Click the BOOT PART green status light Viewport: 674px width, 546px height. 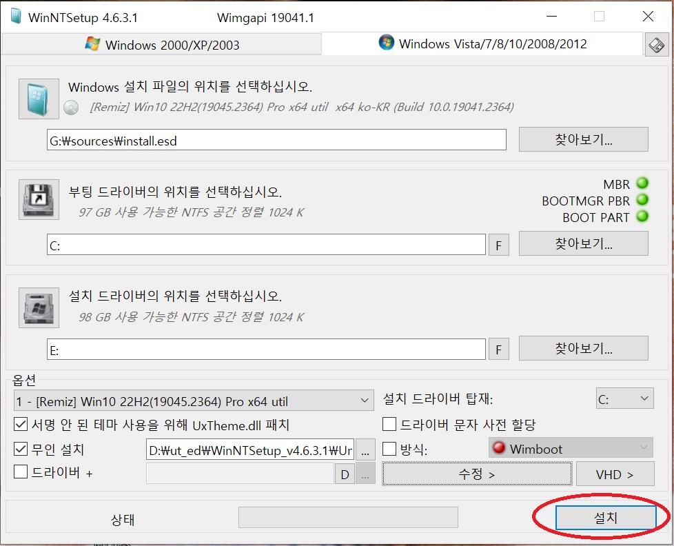[642, 216]
